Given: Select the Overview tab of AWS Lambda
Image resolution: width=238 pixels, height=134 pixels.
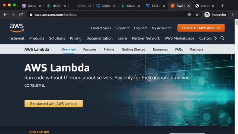Looking at the screenshot, I should coord(68,50).
